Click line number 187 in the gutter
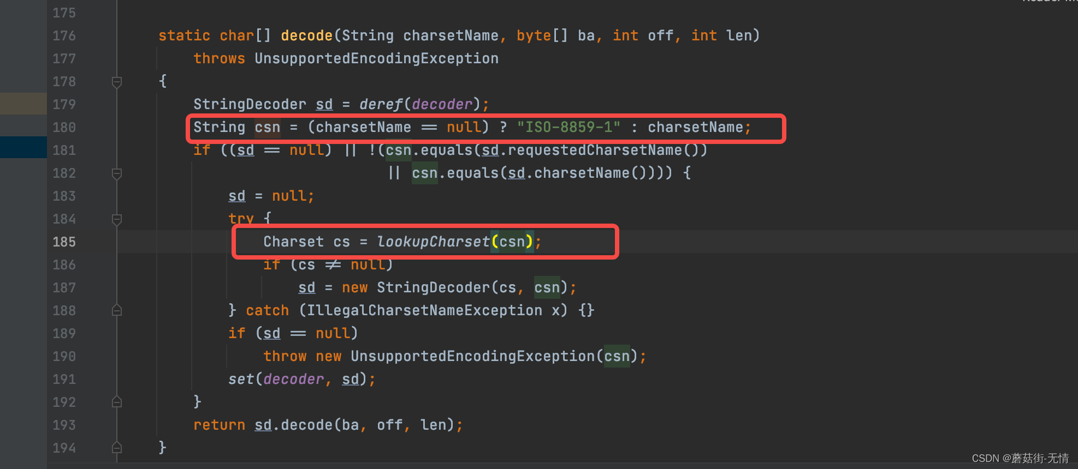 [x=64, y=288]
